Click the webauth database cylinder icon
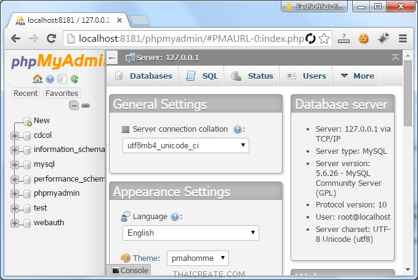Screen dimensions: 418x280 [x=27, y=223]
